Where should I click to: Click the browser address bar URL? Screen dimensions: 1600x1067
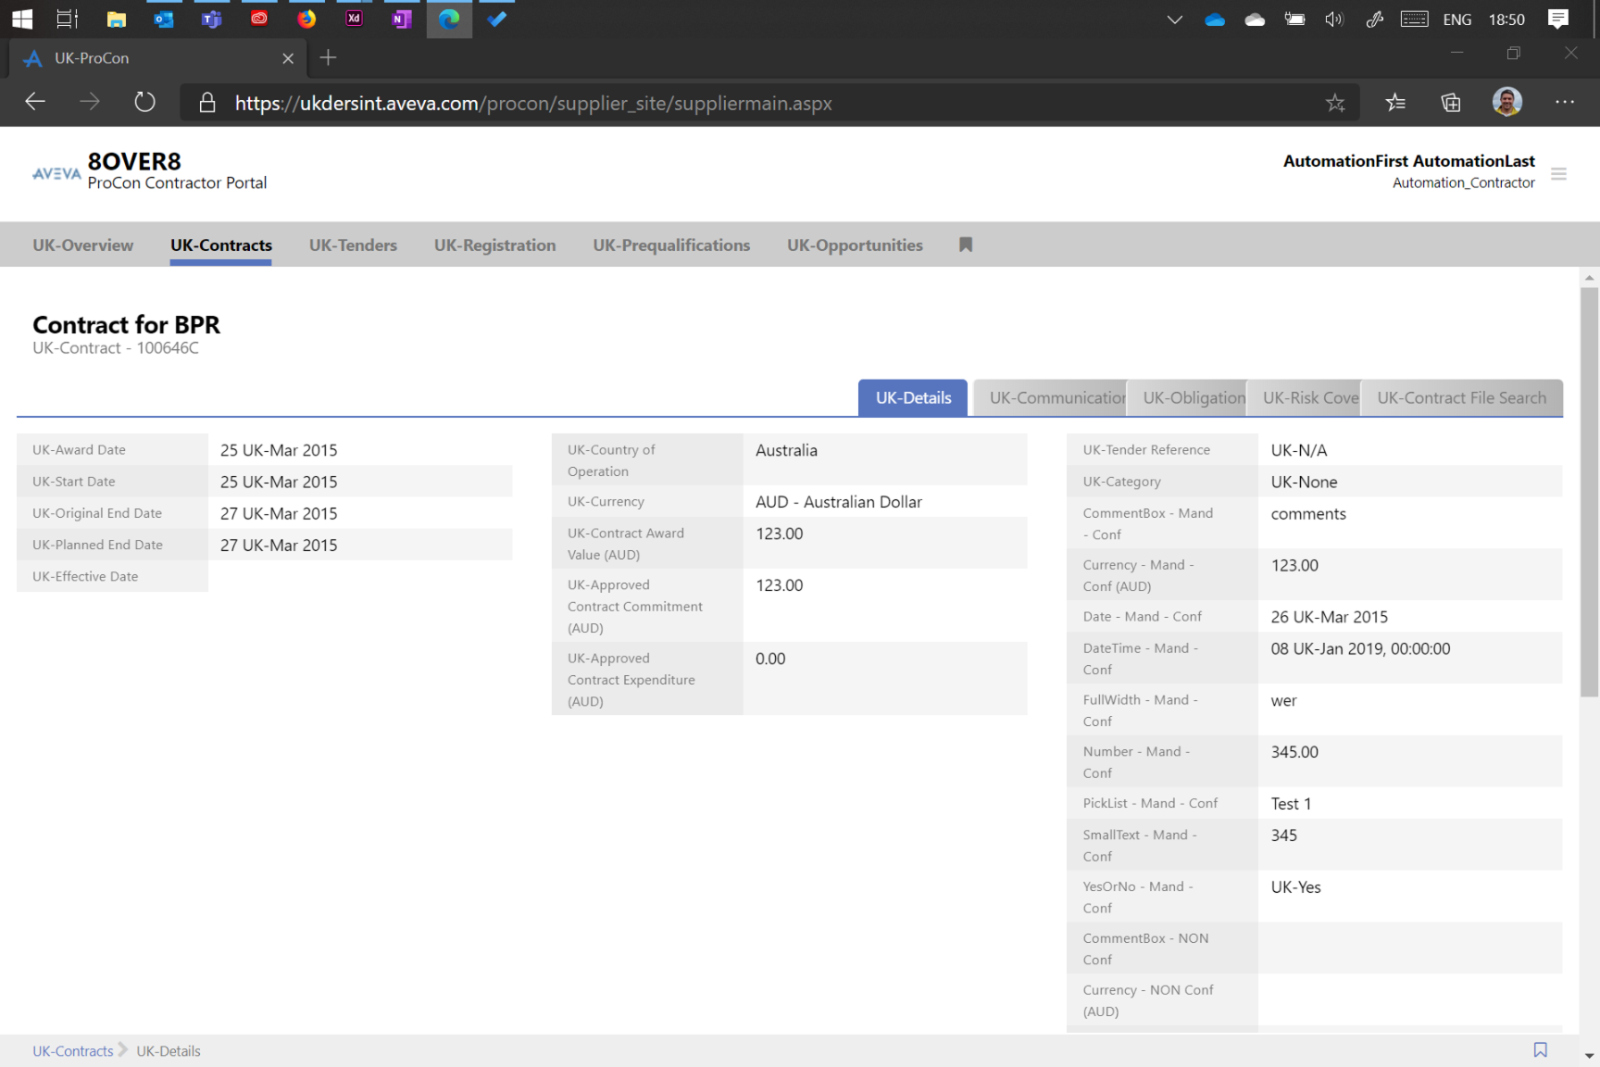[533, 104]
